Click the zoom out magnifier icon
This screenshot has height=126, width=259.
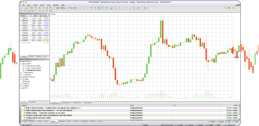tap(95, 8)
